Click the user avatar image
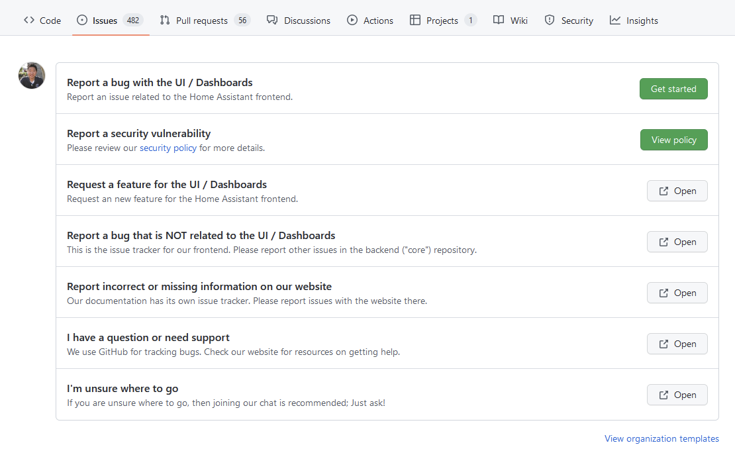The width and height of the screenshot is (735, 449). click(x=31, y=75)
